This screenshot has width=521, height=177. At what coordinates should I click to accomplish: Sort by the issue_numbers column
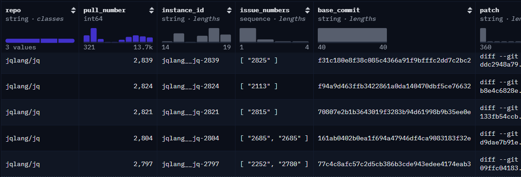308,10
